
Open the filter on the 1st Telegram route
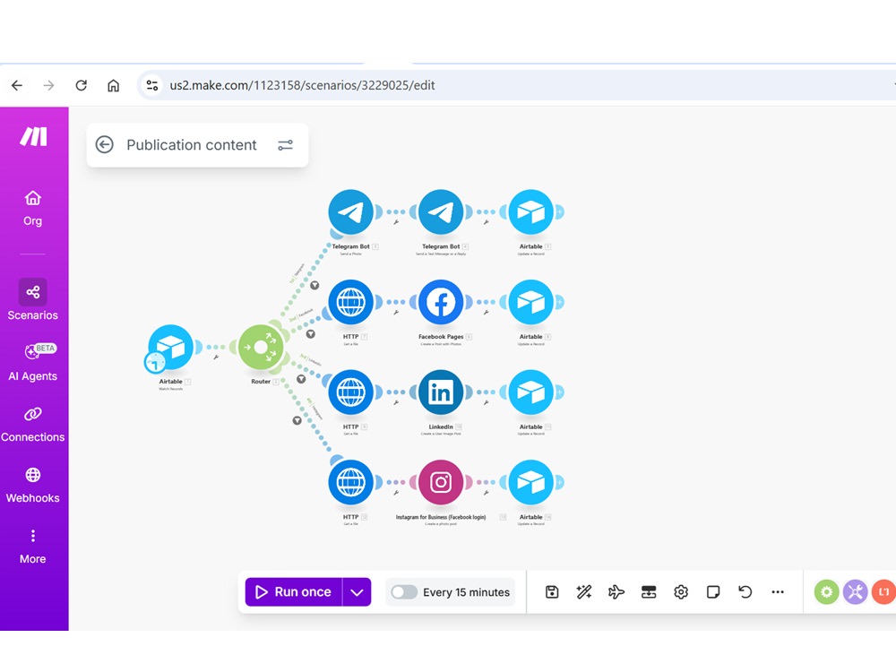coord(314,285)
